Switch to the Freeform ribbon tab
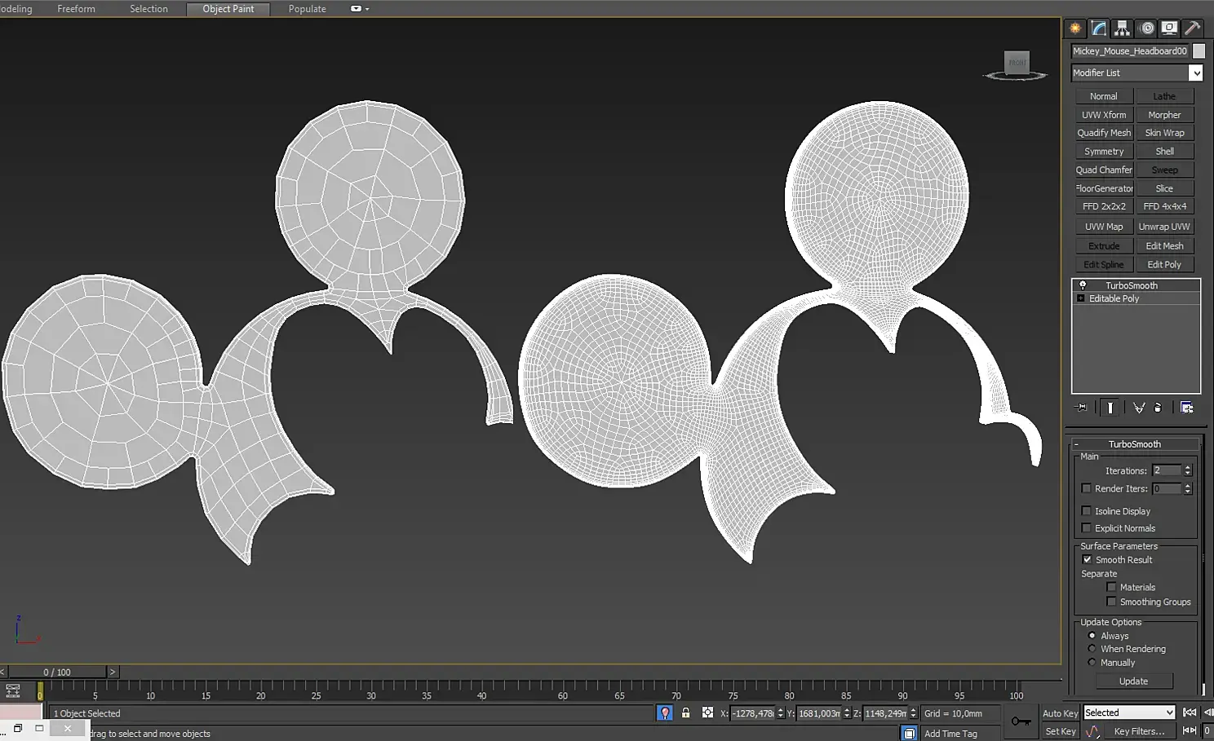Viewport: 1214px width, 741px height. point(76,9)
